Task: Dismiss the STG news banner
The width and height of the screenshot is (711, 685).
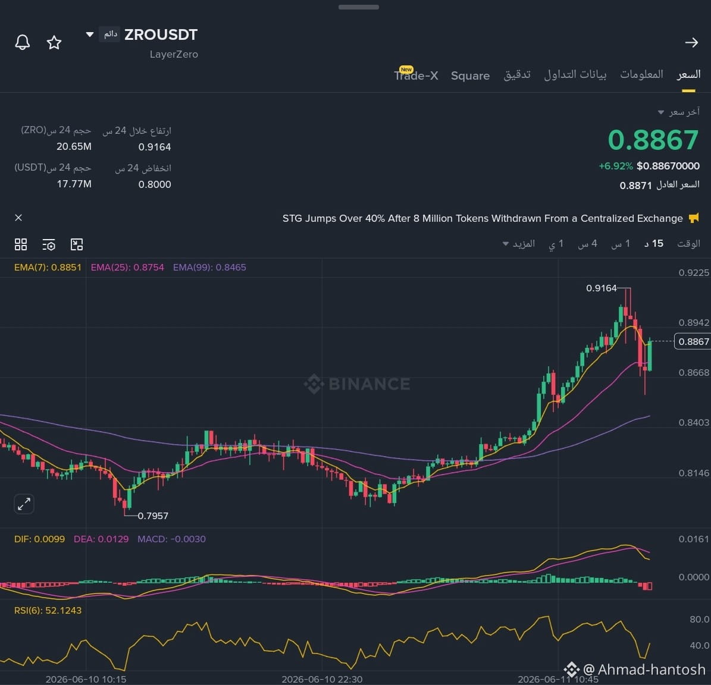Action: click(x=18, y=218)
